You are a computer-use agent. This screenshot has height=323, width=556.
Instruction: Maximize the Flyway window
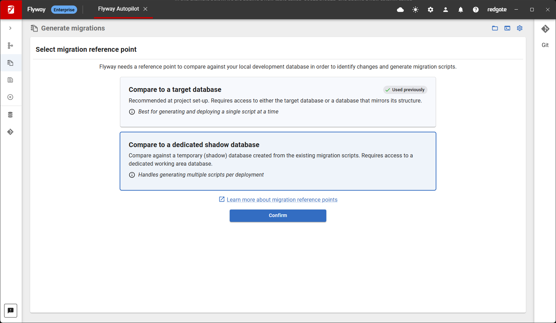click(x=532, y=10)
